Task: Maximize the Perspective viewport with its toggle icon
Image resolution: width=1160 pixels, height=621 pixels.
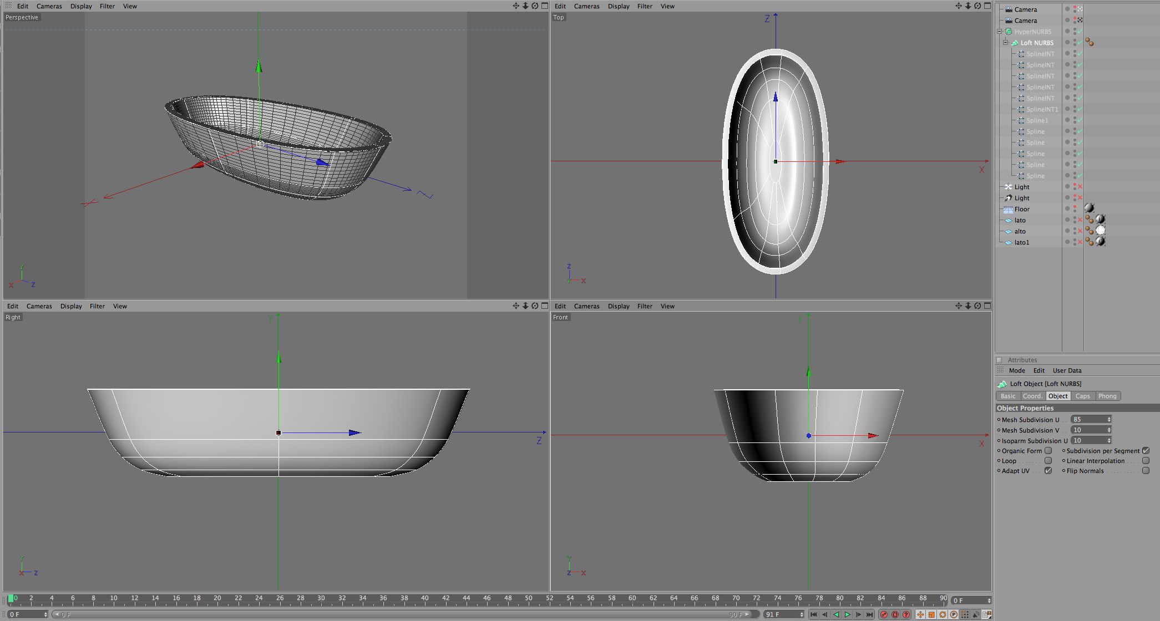Action: (x=545, y=6)
